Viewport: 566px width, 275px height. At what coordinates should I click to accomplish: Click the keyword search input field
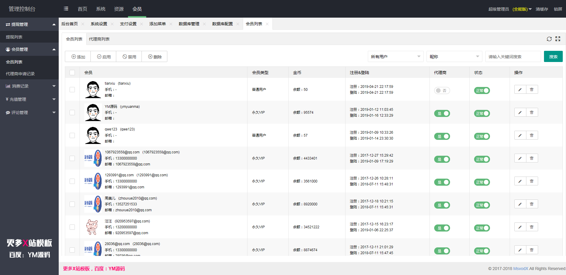[x=513, y=57]
